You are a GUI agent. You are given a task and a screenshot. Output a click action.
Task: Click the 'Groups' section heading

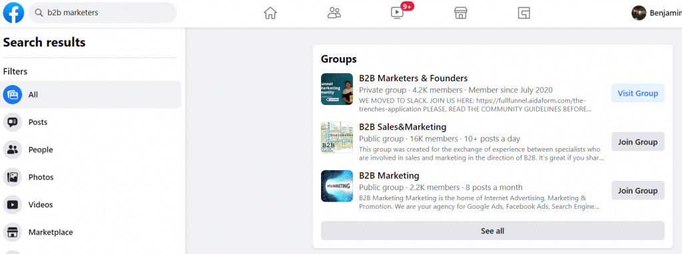(x=339, y=59)
